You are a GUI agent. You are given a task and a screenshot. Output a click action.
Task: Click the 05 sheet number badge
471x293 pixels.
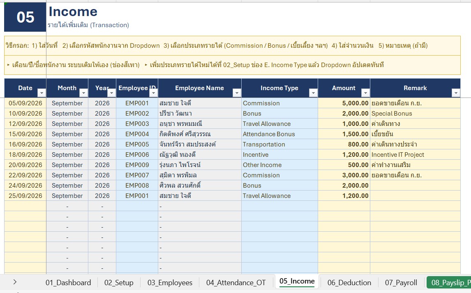click(x=25, y=17)
